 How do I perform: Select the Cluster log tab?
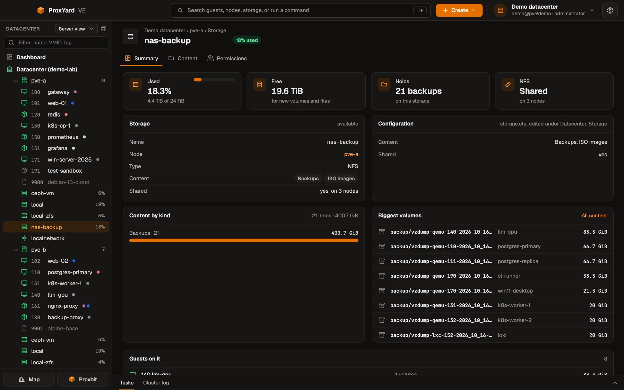pos(156,383)
